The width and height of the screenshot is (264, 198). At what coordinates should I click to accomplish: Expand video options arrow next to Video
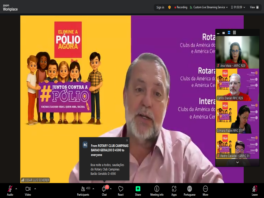coord(35,188)
